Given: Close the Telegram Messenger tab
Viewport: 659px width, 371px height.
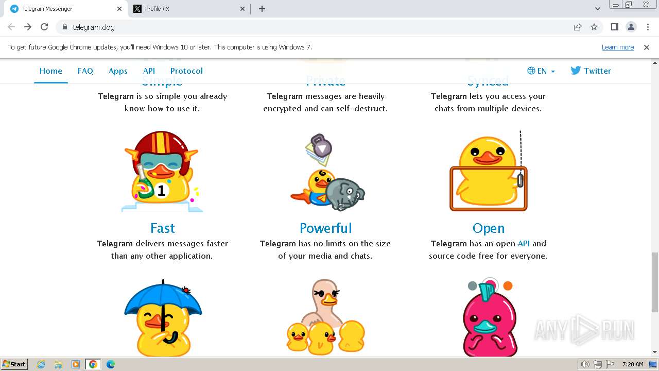Looking at the screenshot, I should tap(119, 9).
